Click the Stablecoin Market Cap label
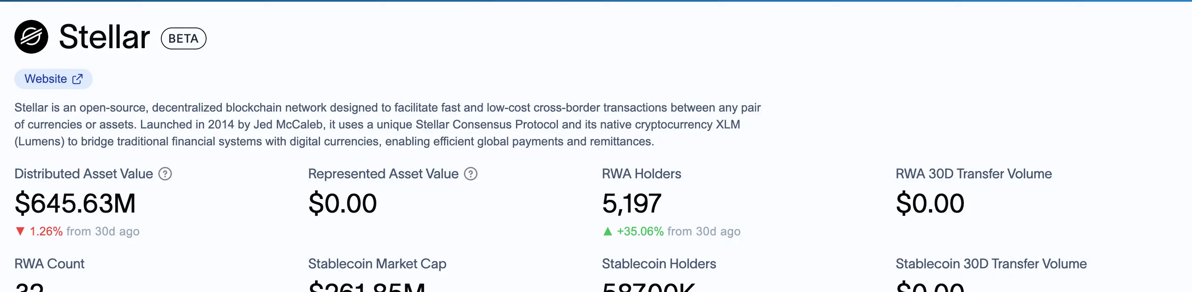 (x=377, y=264)
